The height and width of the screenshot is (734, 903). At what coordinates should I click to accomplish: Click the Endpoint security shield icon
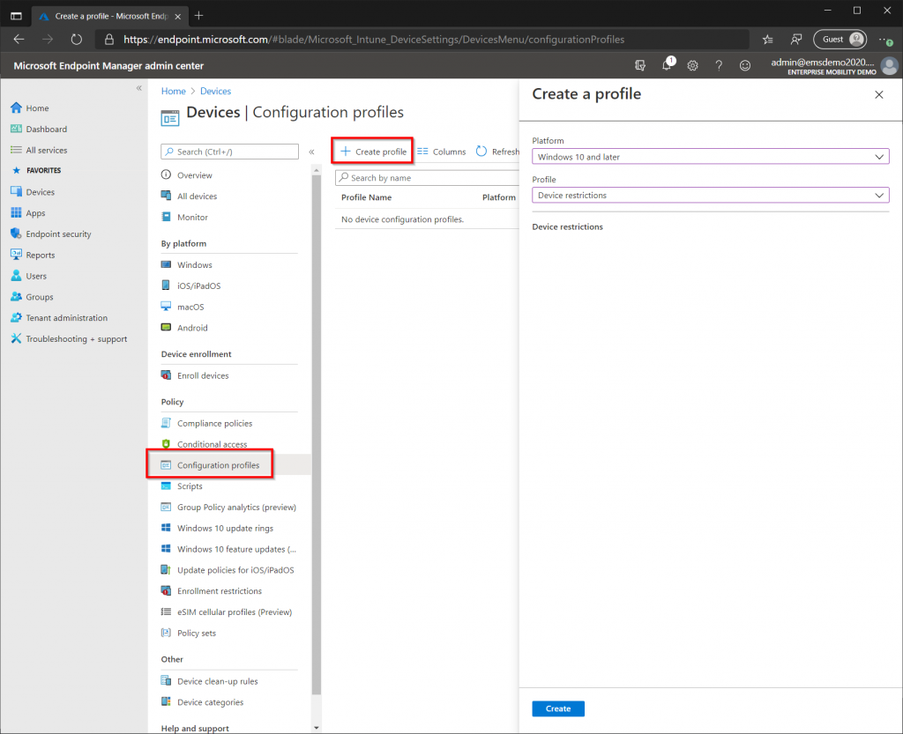tap(16, 234)
